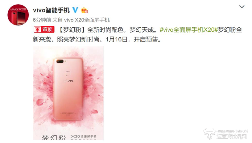Click the 1月16日,开启预售 text
The image size is (252, 143).
tap(133, 40)
